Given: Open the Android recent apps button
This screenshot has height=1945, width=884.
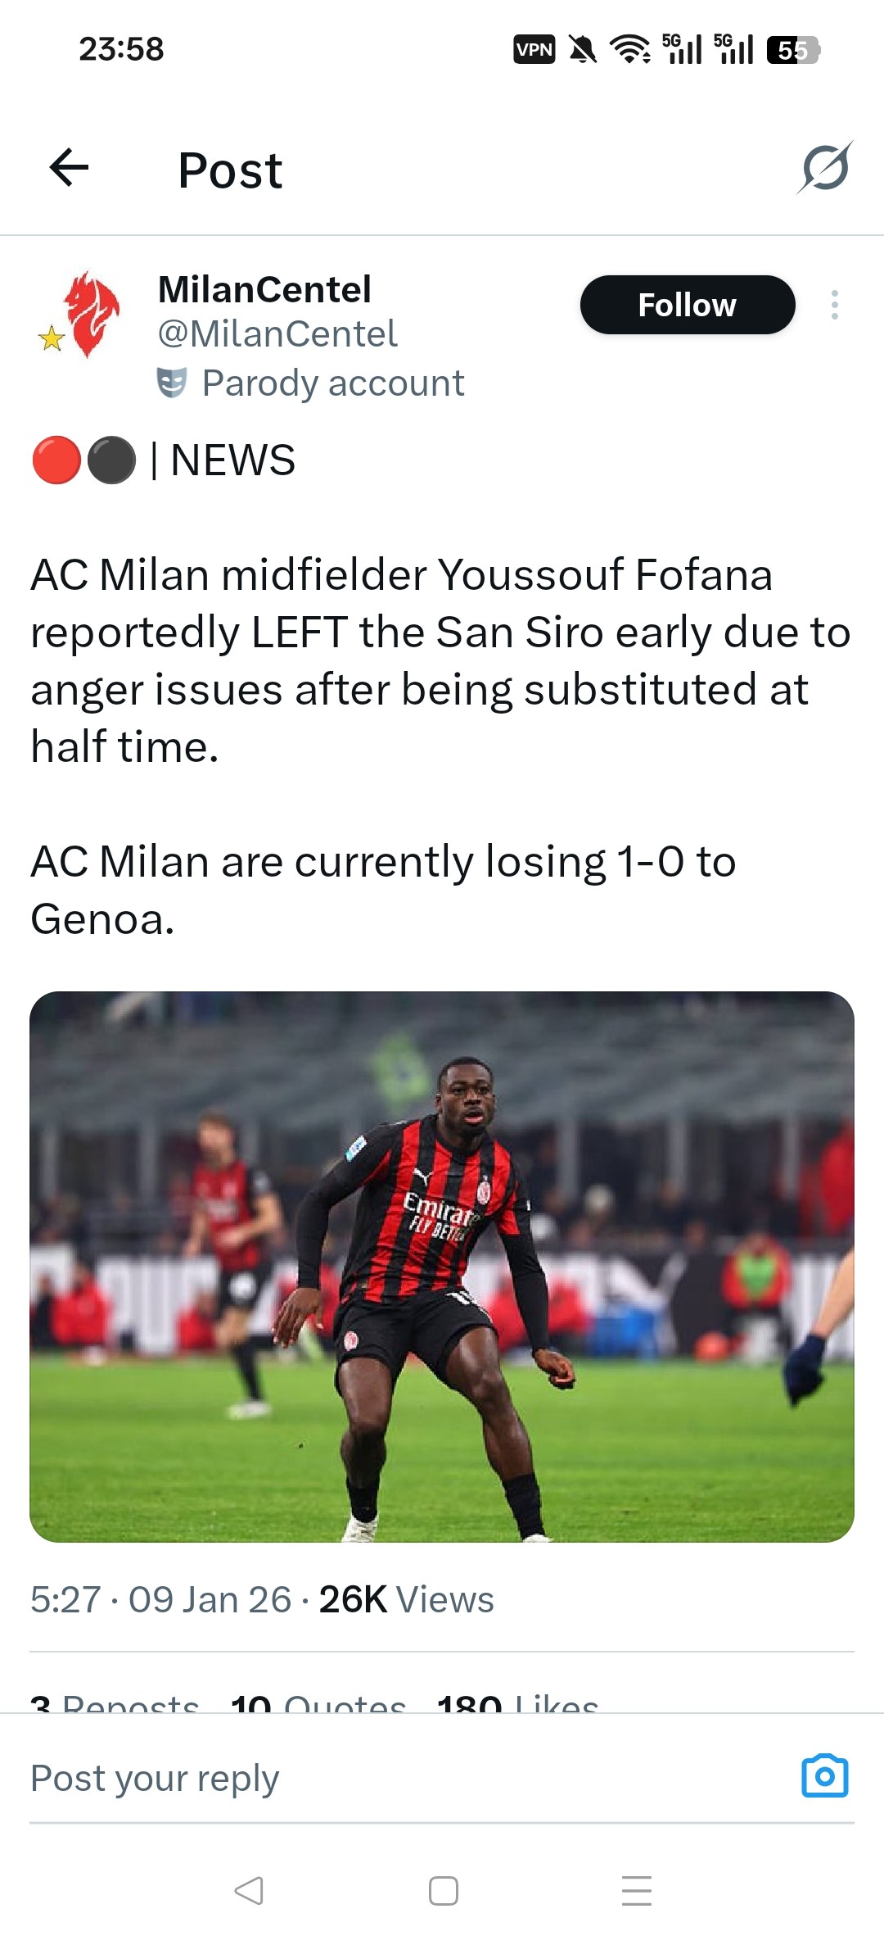Looking at the screenshot, I should click(x=637, y=1890).
